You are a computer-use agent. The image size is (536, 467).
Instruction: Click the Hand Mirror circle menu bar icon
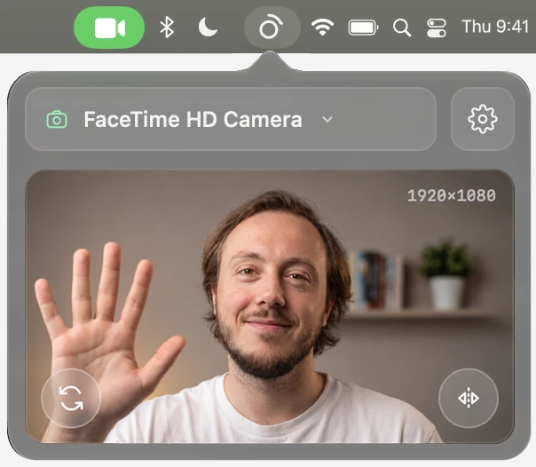pos(272,28)
